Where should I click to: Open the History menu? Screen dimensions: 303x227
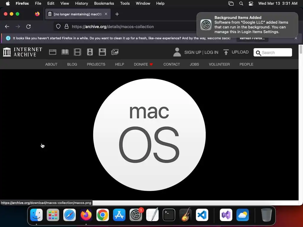click(x=82, y=4)
